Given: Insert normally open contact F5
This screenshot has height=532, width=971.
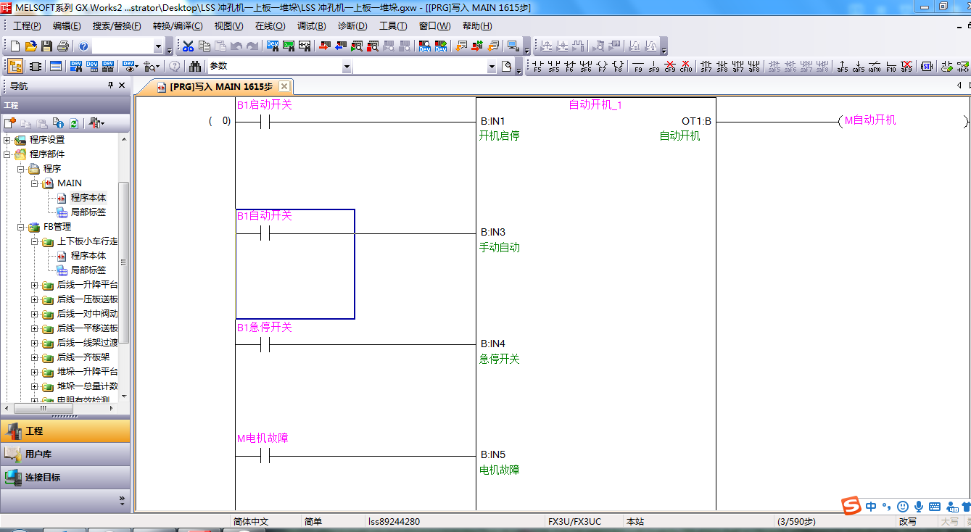Looking at the screenshot, I should (537, 67).
